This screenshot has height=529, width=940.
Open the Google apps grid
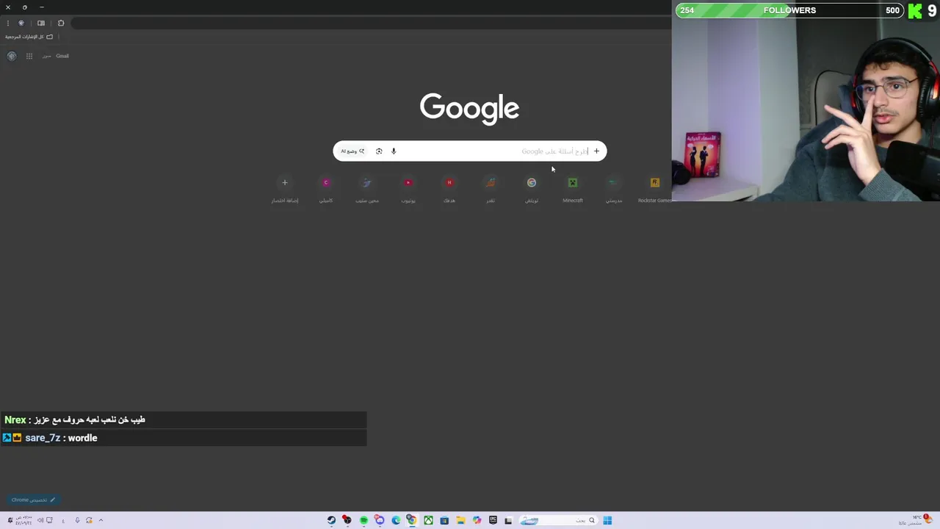tap(29, 56)
